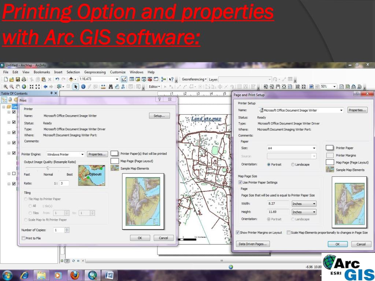
Task: Open Firefox from the taskbar
Action: click(75, 275)
